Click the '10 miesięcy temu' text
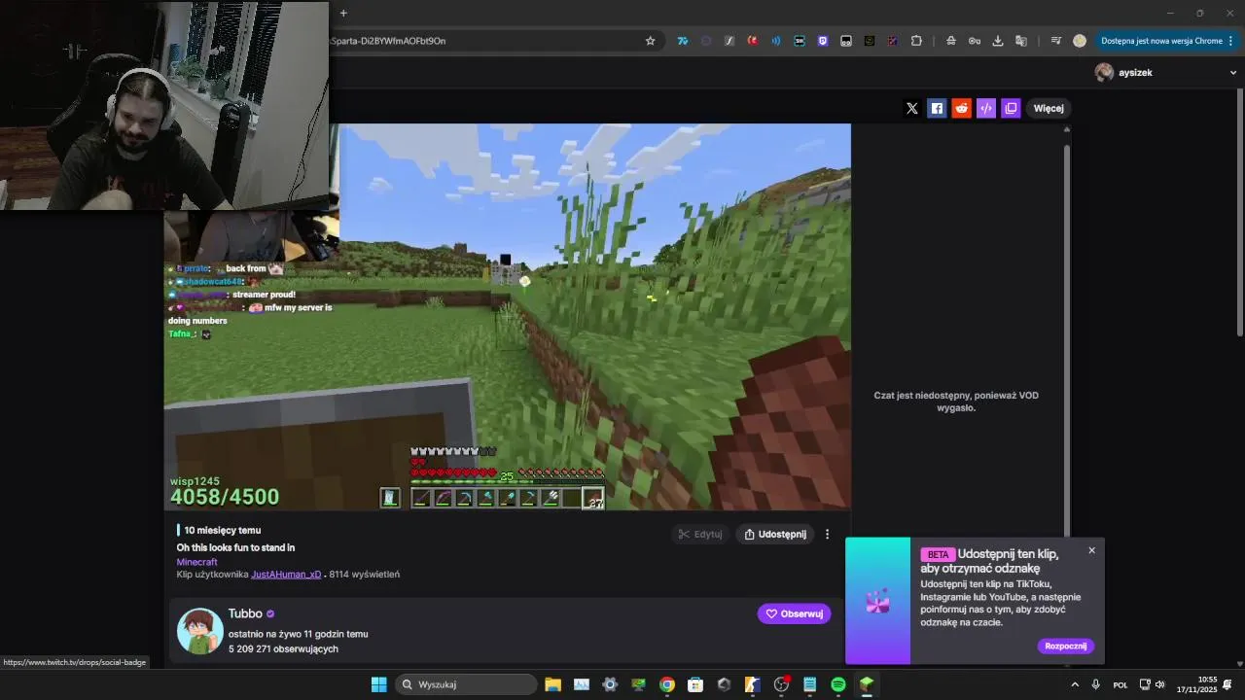The image size is (1245, 700). click(x=223, y=530)
